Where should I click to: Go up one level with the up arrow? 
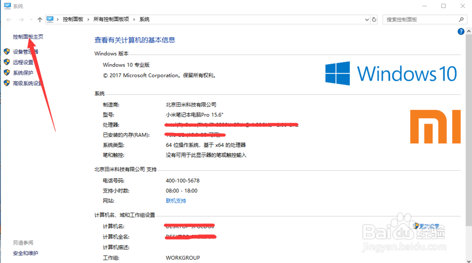40,19
